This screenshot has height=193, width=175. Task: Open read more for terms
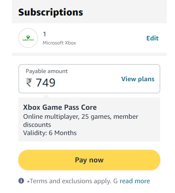(x=135, y=181)
